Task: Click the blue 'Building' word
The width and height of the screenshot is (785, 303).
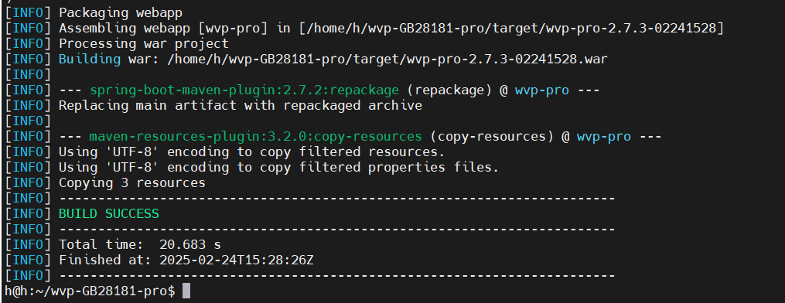Action: click(x=90, y=60)
